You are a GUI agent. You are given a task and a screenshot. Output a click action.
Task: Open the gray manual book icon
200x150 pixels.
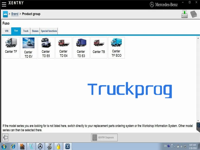pos(193,14)
